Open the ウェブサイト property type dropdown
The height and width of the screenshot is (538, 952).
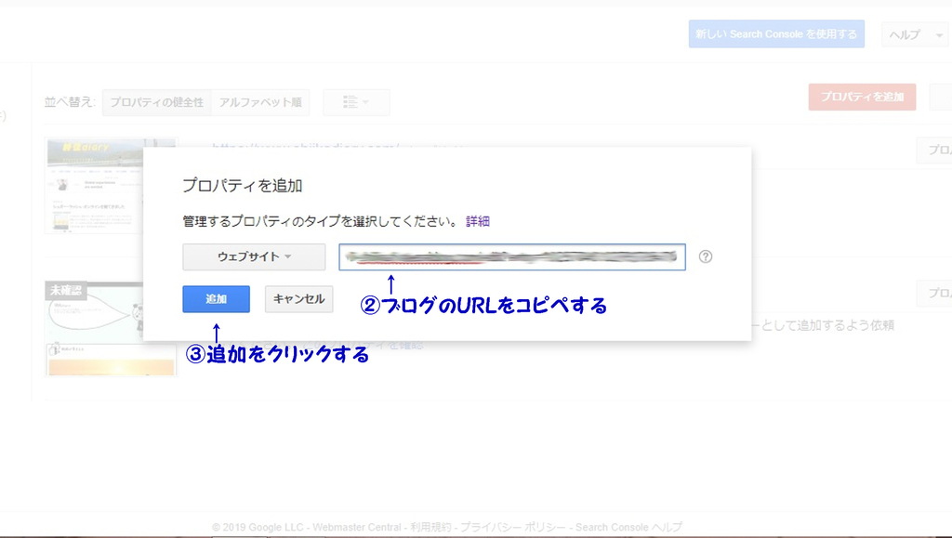tap(254, 256)
